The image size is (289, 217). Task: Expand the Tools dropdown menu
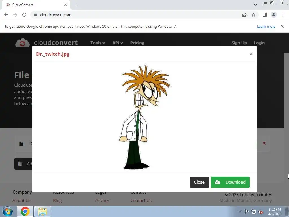point(98,43)
